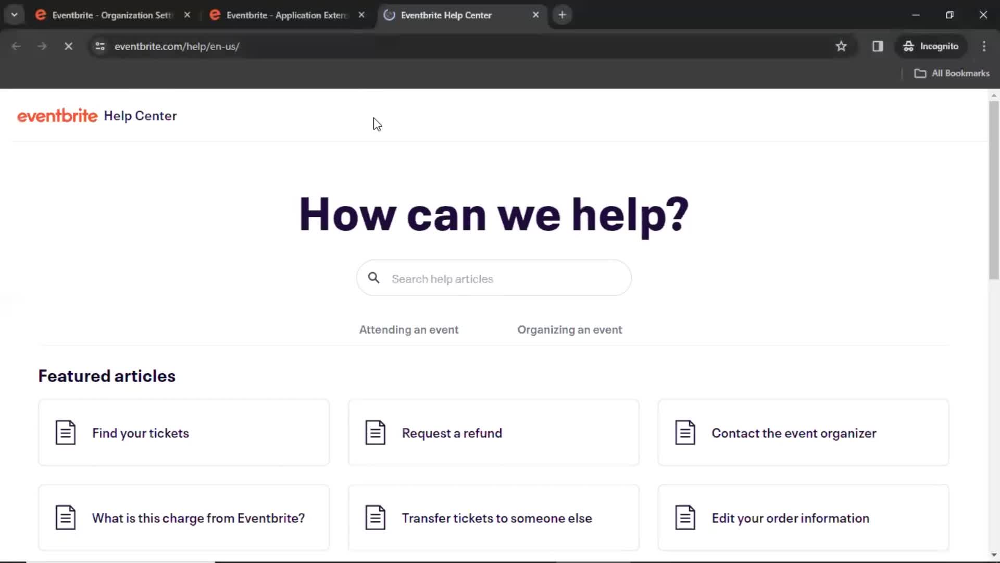This screenshot has width=1000, height=563.
Task: Open the browser side panel icon
Action: [x=878, y=46]
